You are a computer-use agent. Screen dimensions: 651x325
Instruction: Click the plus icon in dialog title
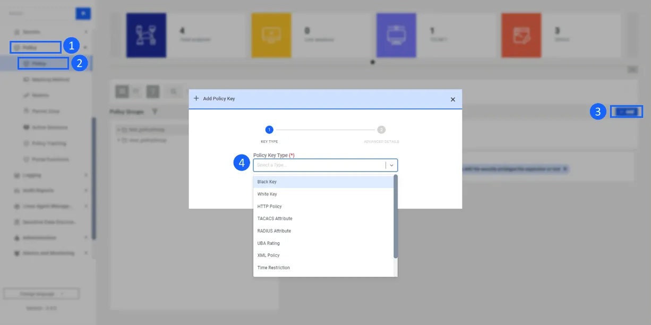pyautogui.click(x=196, y=99)
